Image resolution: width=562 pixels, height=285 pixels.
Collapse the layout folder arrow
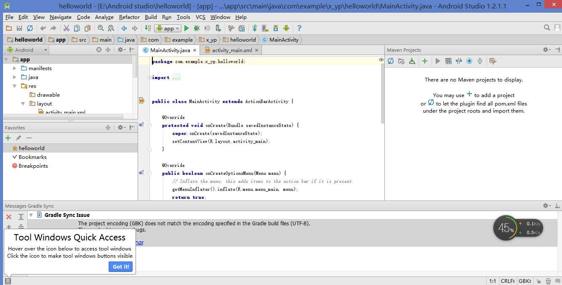tap(23, 103)
